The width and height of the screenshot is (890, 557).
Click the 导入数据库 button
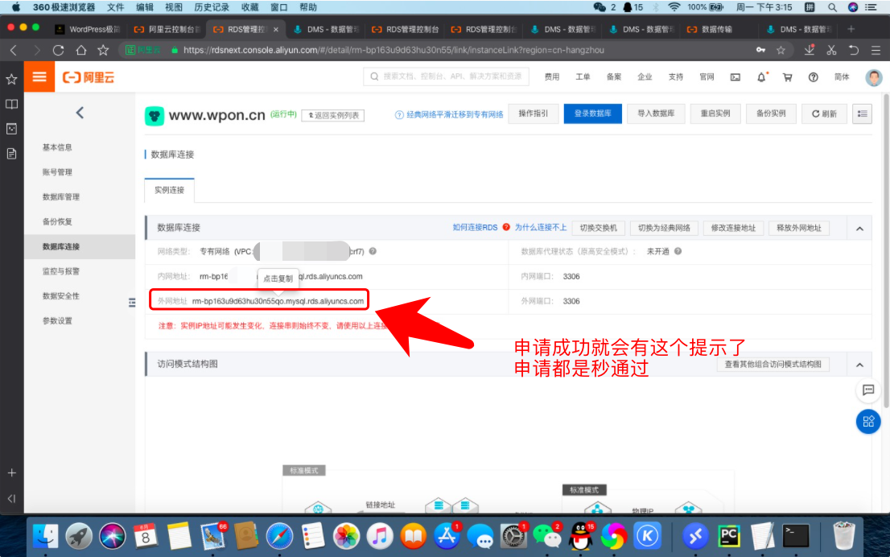(656, 113)
